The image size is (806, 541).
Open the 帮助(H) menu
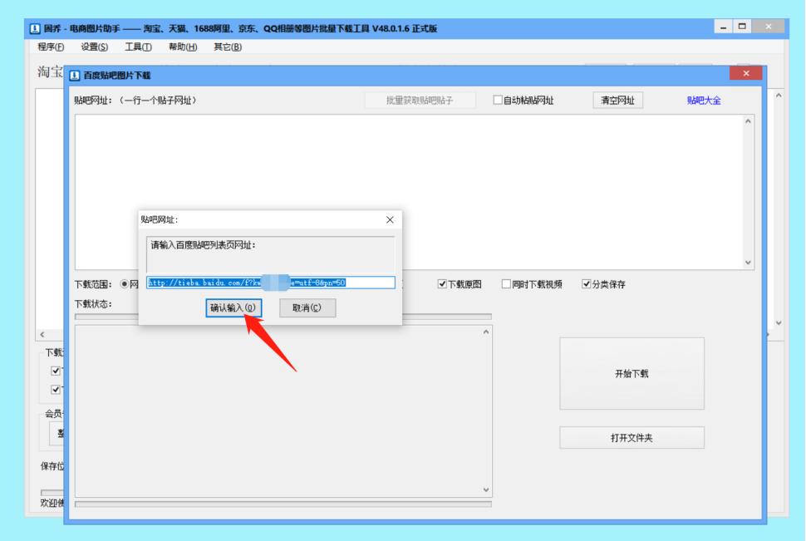[183, 47]
